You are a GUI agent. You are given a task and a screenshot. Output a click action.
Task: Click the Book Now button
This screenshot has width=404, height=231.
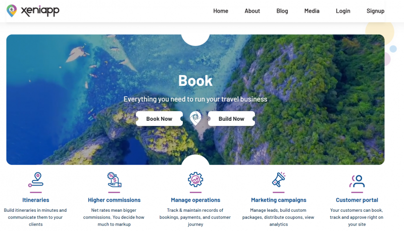pos(159,119)
